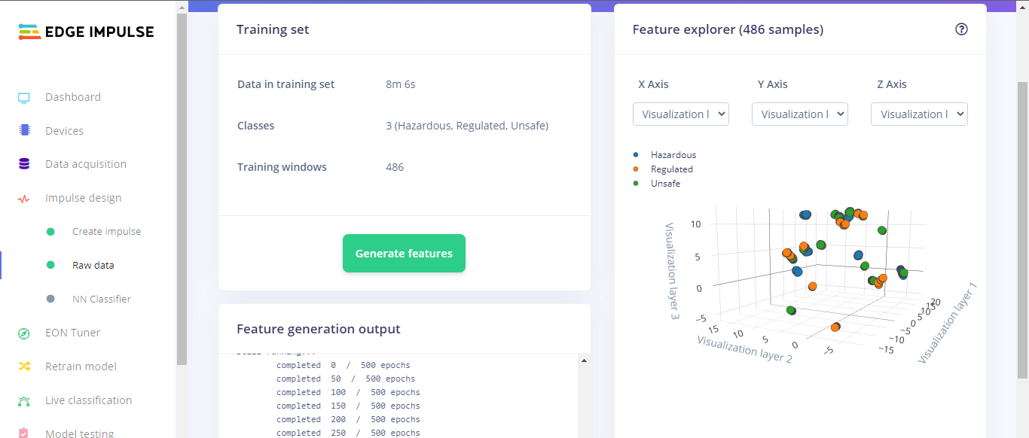Open Feature explorer help question icon
Screen dimensions: 1029x438
pos(961,29)
